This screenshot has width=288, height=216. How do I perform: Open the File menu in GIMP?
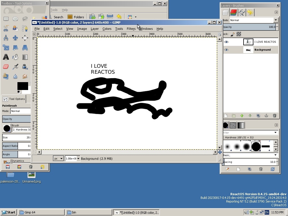click(37, 29)
